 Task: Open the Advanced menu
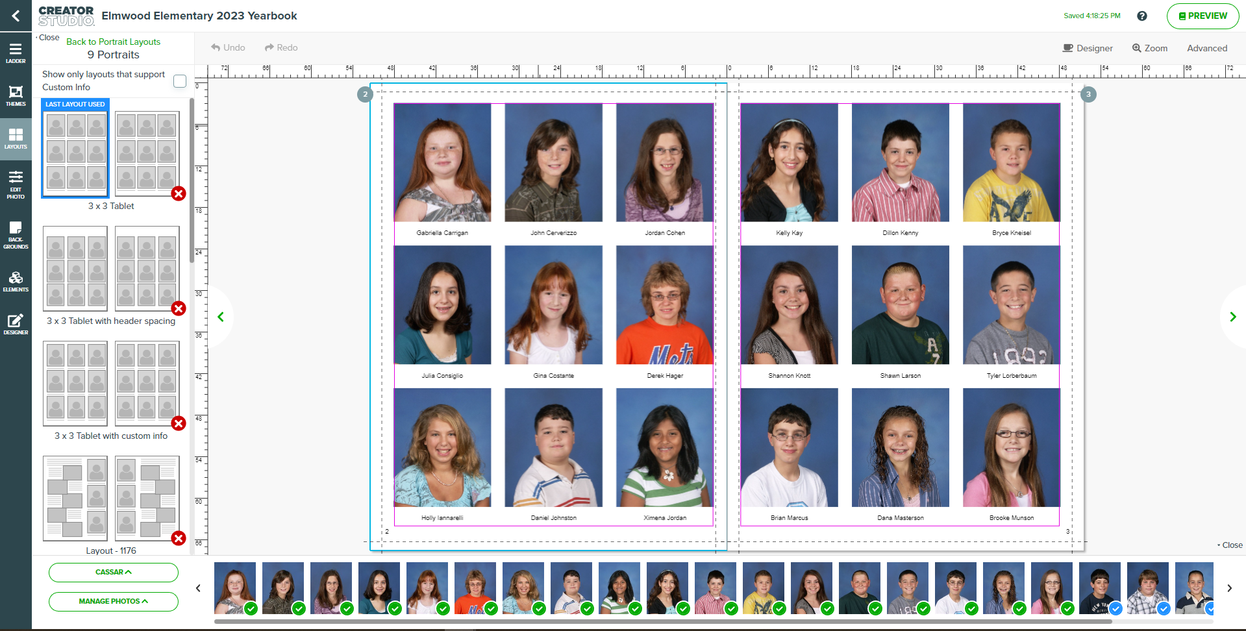1206,47
